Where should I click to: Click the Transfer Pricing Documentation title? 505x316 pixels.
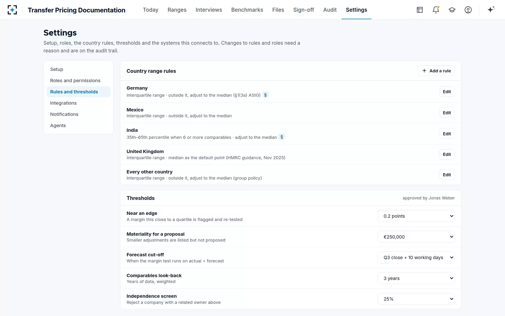[76, 10]
